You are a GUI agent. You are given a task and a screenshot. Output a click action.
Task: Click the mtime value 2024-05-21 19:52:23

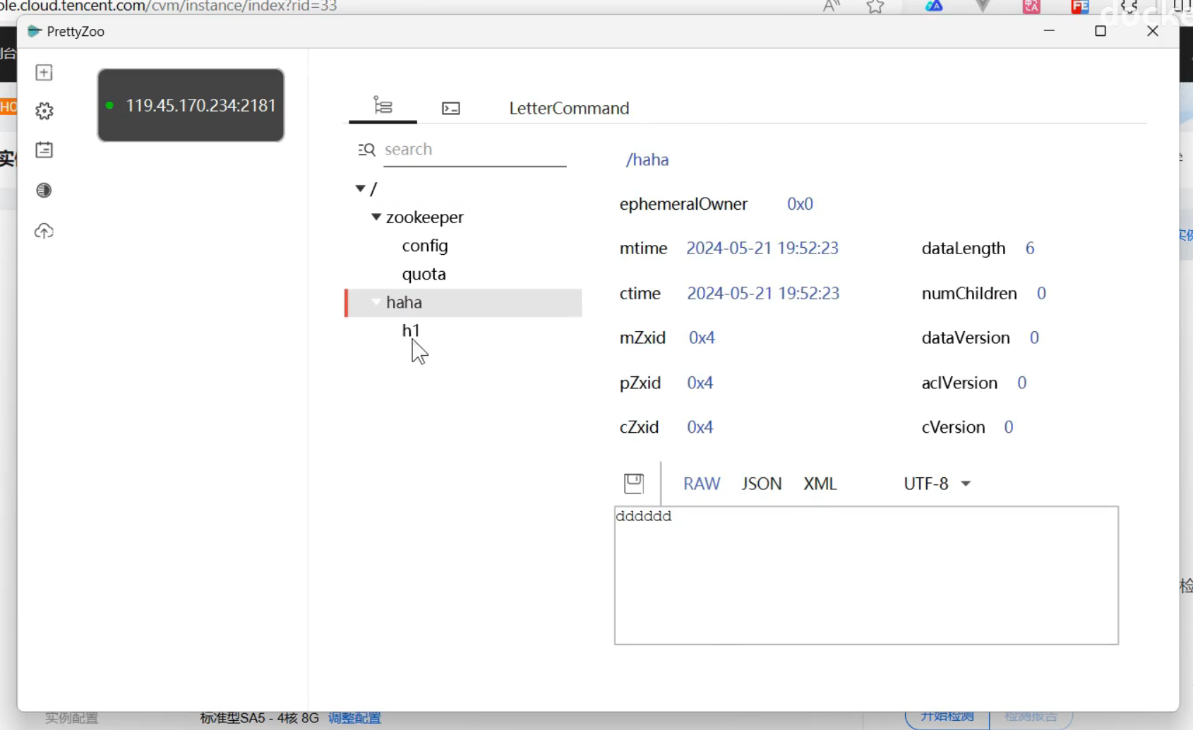point(762,249)
